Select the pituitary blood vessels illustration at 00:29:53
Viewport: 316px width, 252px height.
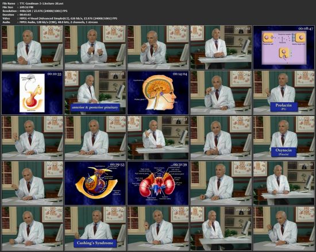(x=95, y=183)
